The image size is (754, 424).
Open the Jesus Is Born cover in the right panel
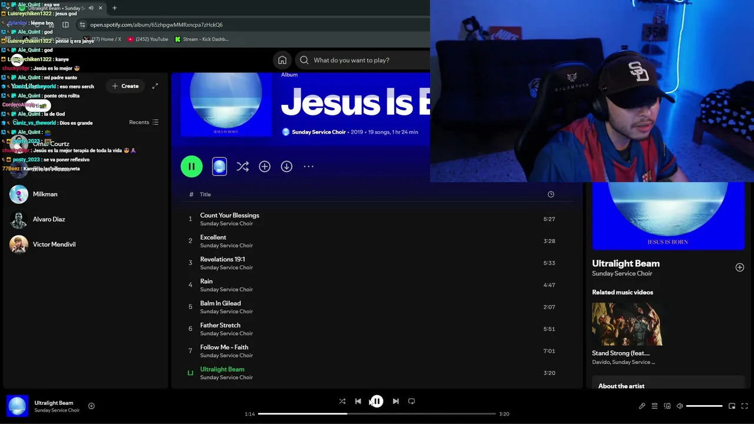pos(668,216)
